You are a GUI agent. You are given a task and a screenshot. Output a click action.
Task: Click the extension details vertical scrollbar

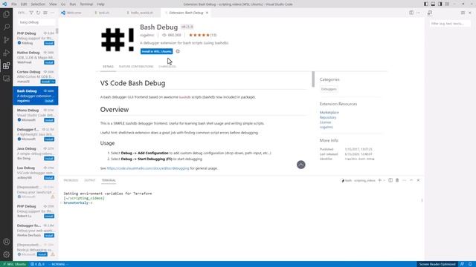click(x=313, y=79)
